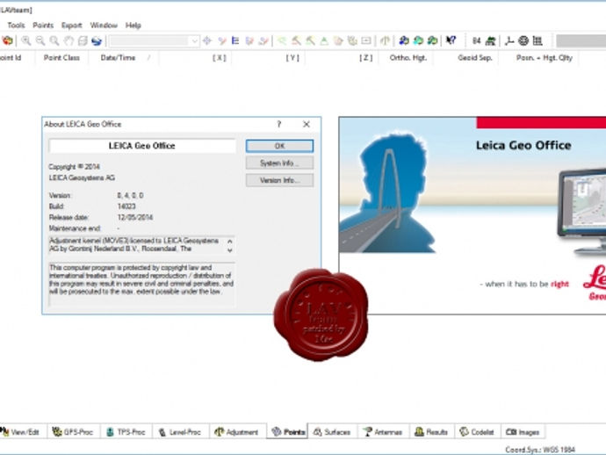
Task: Click the red-green icon at toolbar's left end
Action: pyautogui.click(x=7, y=40)
